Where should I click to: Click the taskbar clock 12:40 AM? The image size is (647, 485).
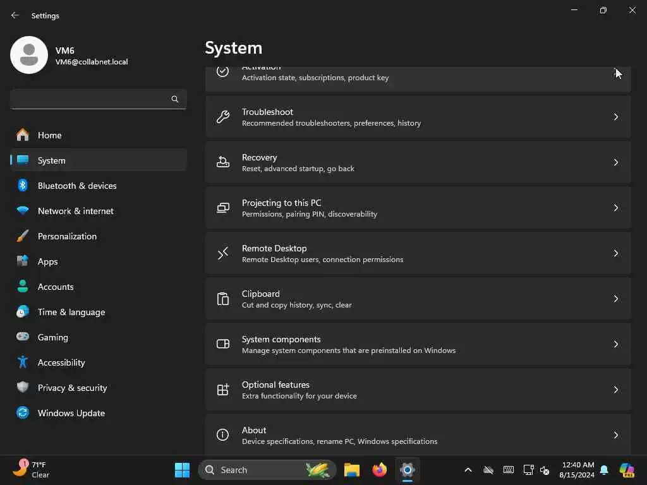577,470
